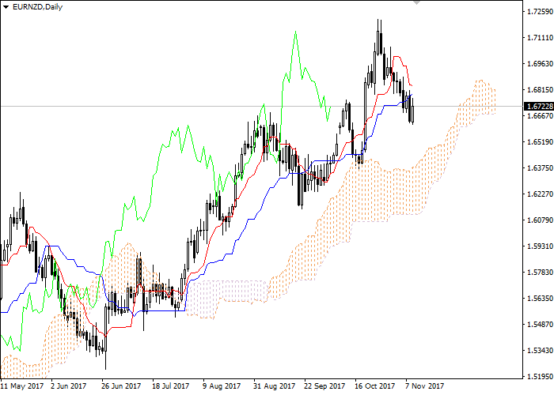
Task: Click date label 26 Jun 2017
Action: click(x=121, y=386)
